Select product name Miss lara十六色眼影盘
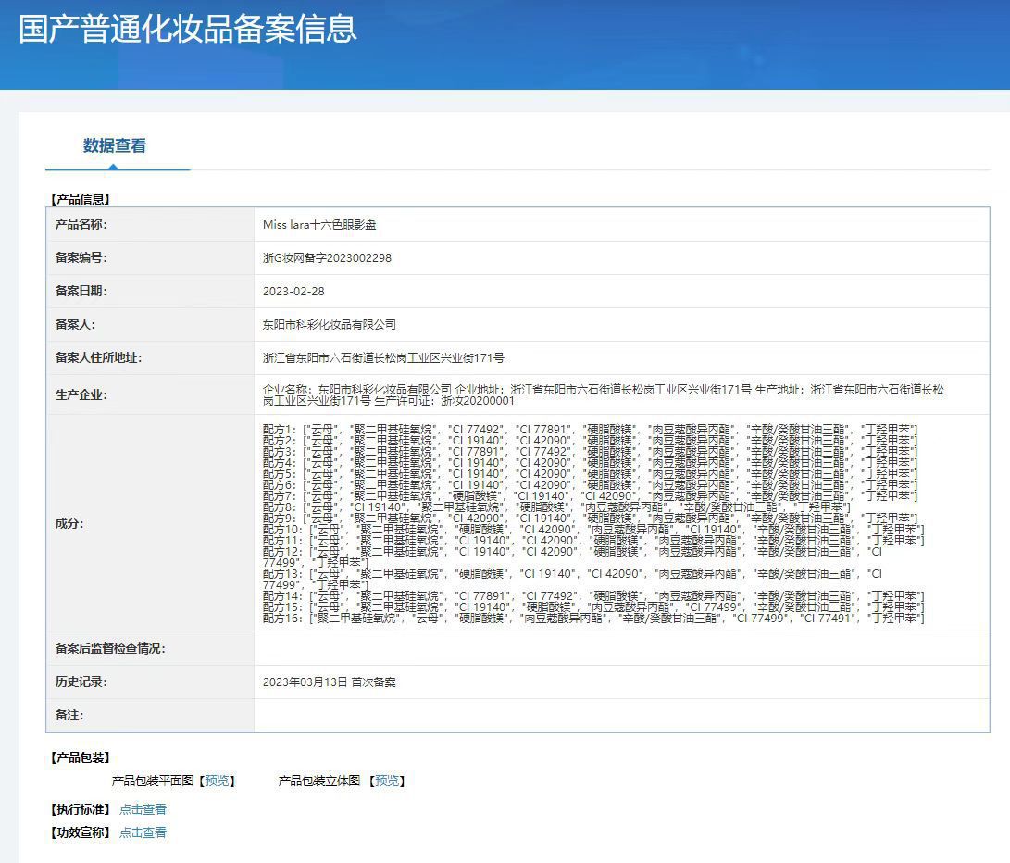This screenshot has width=1010, height=863. tap(319, 225)
